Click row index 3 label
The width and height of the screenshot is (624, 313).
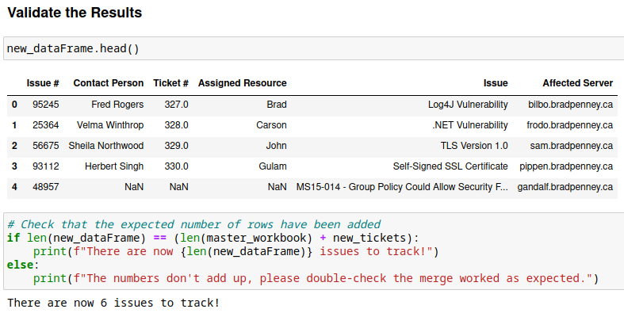[14, 166]
